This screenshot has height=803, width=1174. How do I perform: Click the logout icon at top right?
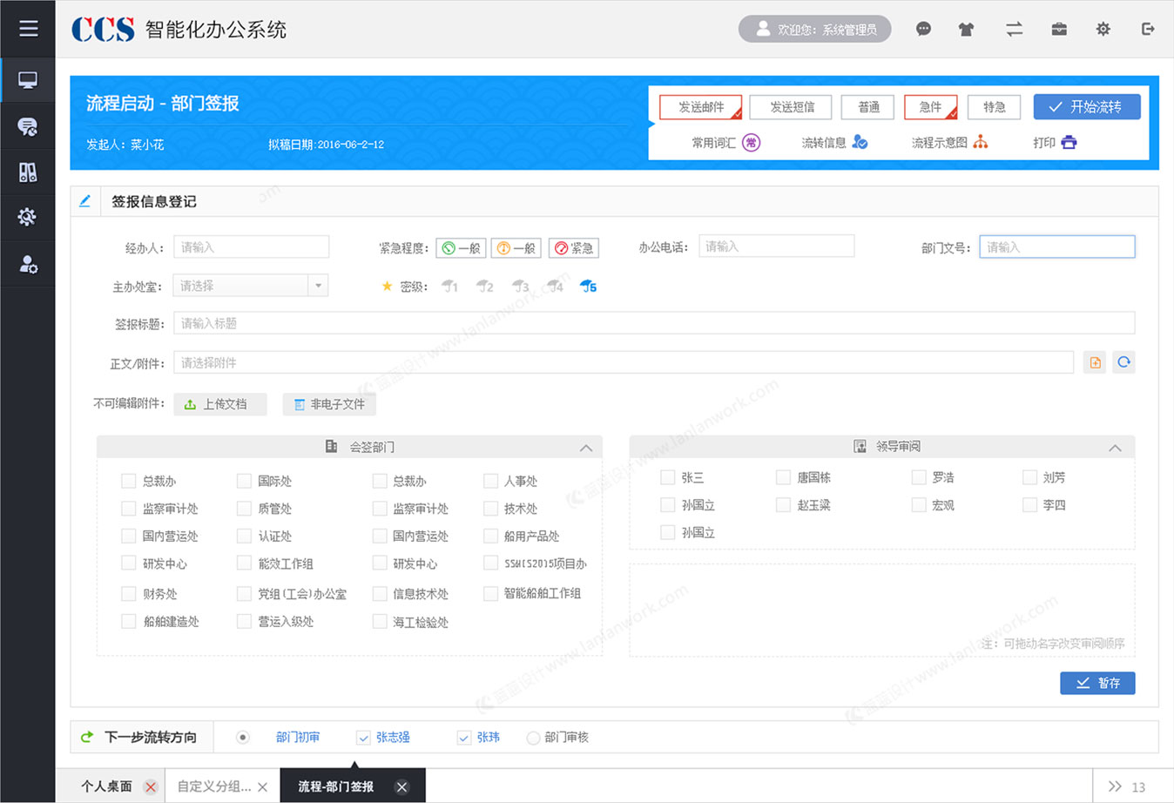pos(1147,29)
